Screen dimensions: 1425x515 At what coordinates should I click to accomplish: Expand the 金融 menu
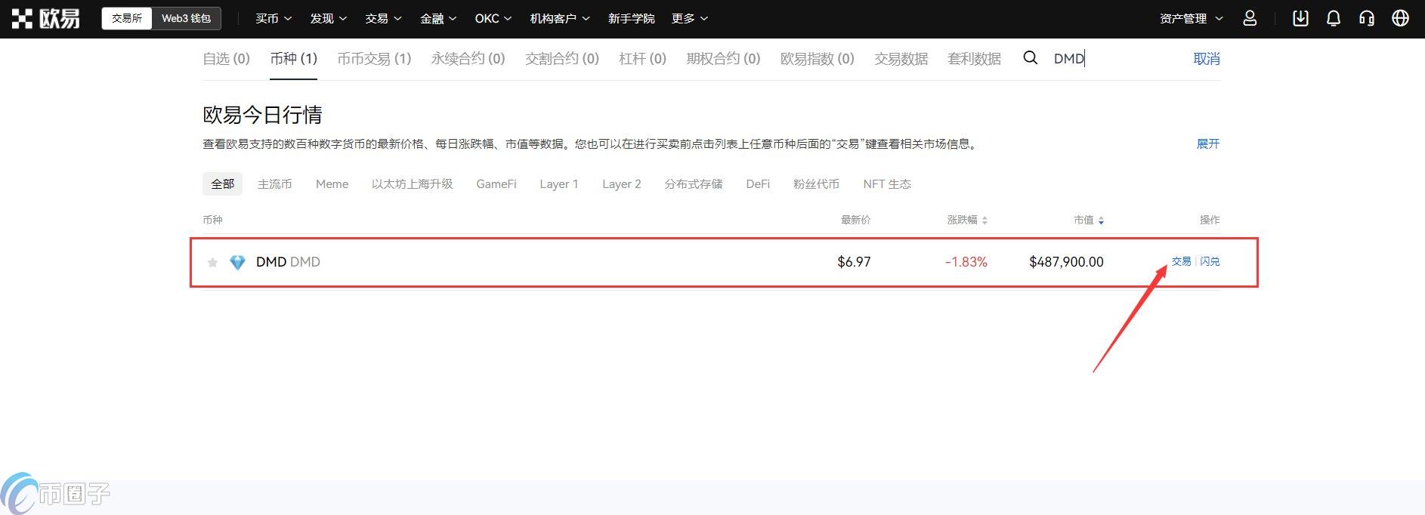click(438, 18)
